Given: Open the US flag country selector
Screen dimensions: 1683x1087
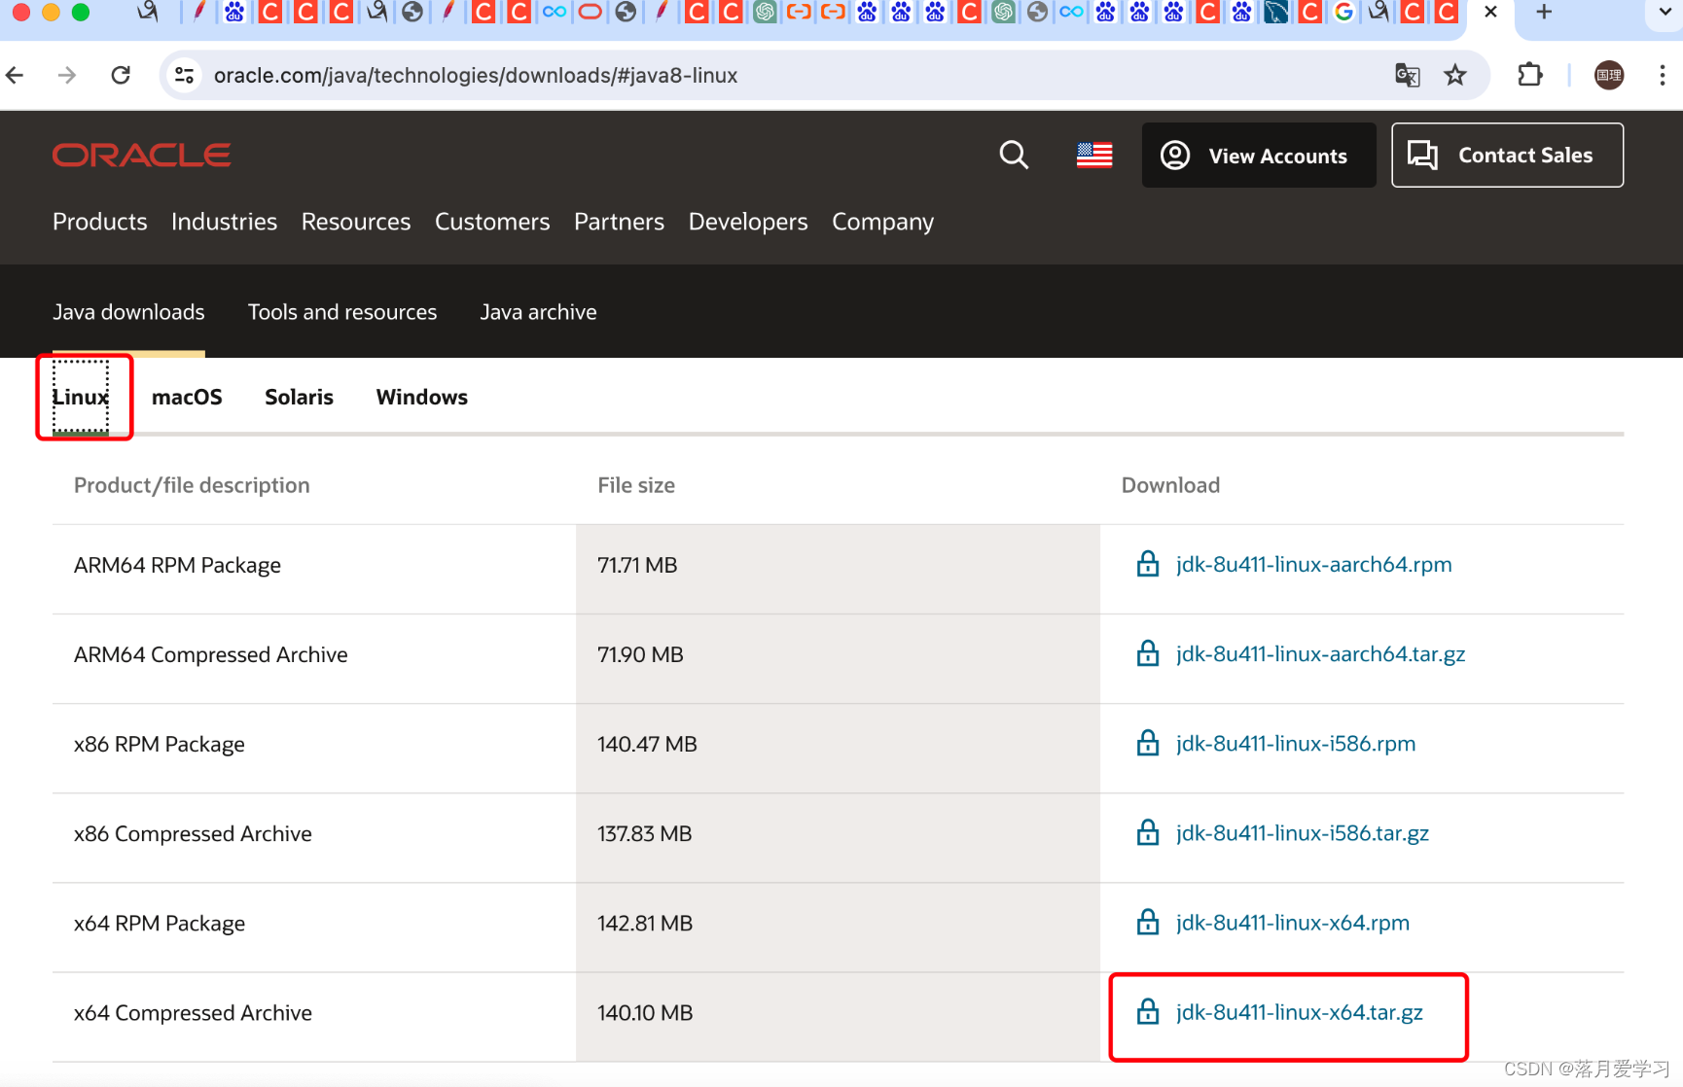Looking at the screenshot, I should (1094, 155).
